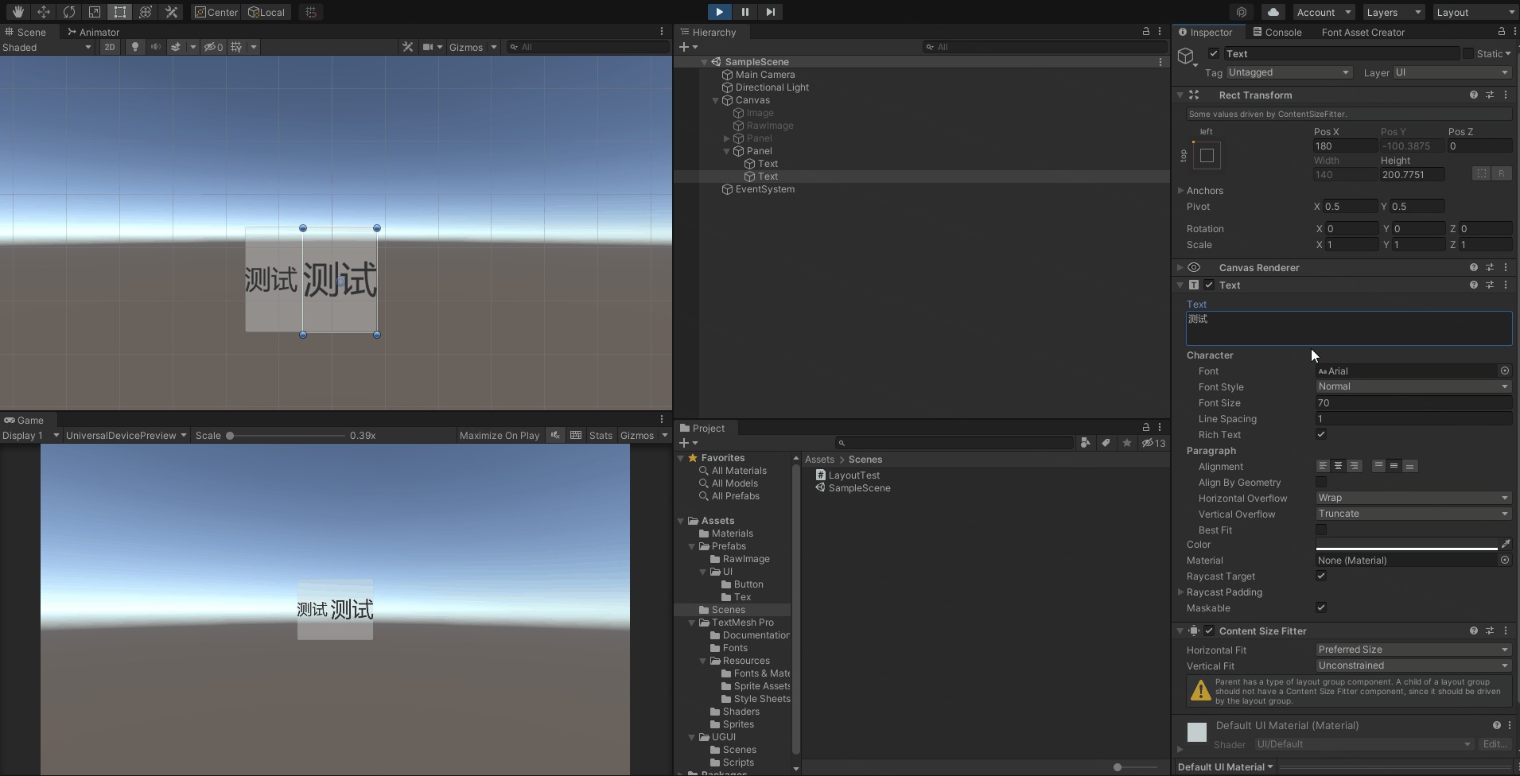Viewport: 1520px width, 776px height.
Task: Select the Rotate tool
Action: click(x=70, y=12)
